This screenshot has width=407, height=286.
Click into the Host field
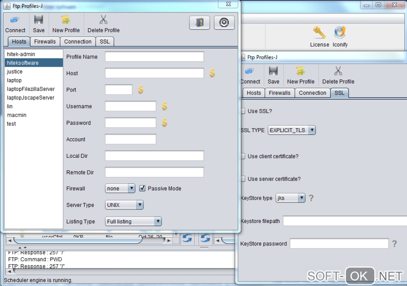[154, 73]
